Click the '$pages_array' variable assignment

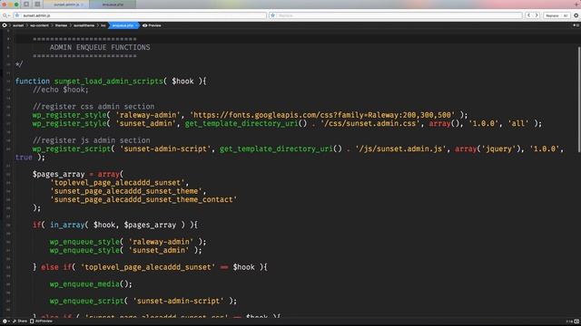[x=58, y=174]
